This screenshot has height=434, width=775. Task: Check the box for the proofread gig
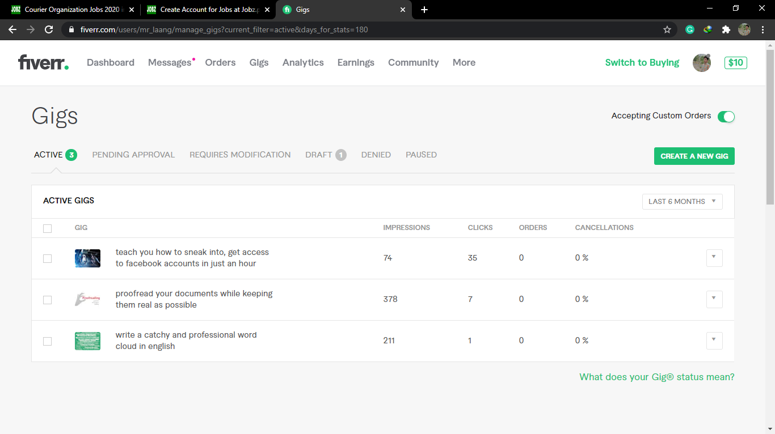click(48, 300)
